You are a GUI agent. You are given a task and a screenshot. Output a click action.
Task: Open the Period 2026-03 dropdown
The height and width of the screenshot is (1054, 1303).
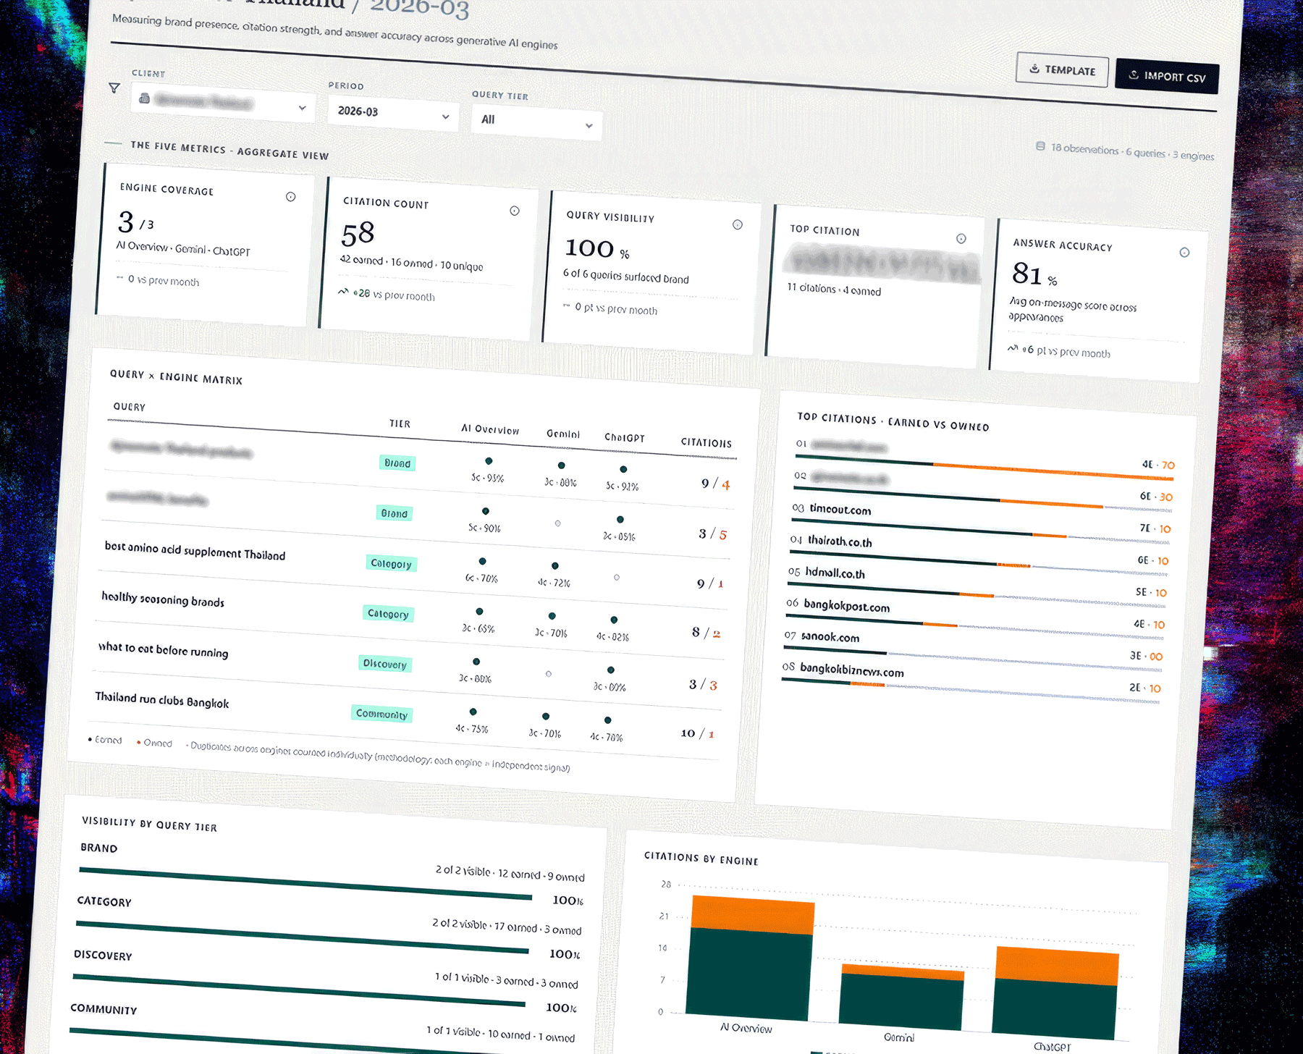[394, 113]
